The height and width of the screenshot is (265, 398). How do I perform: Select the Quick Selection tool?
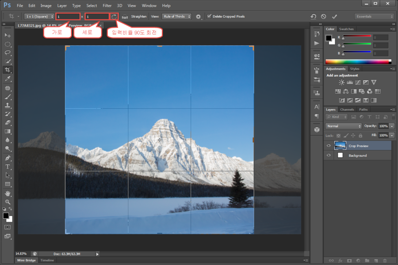click(8, 61)
